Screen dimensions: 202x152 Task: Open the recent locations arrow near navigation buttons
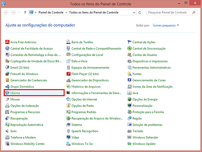[x=20, y=12]
